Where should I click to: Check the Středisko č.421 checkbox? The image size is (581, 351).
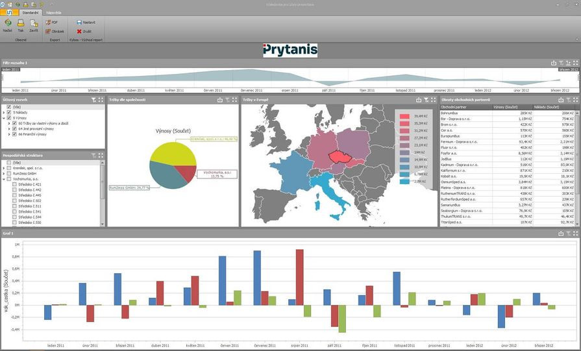(15, 184)
